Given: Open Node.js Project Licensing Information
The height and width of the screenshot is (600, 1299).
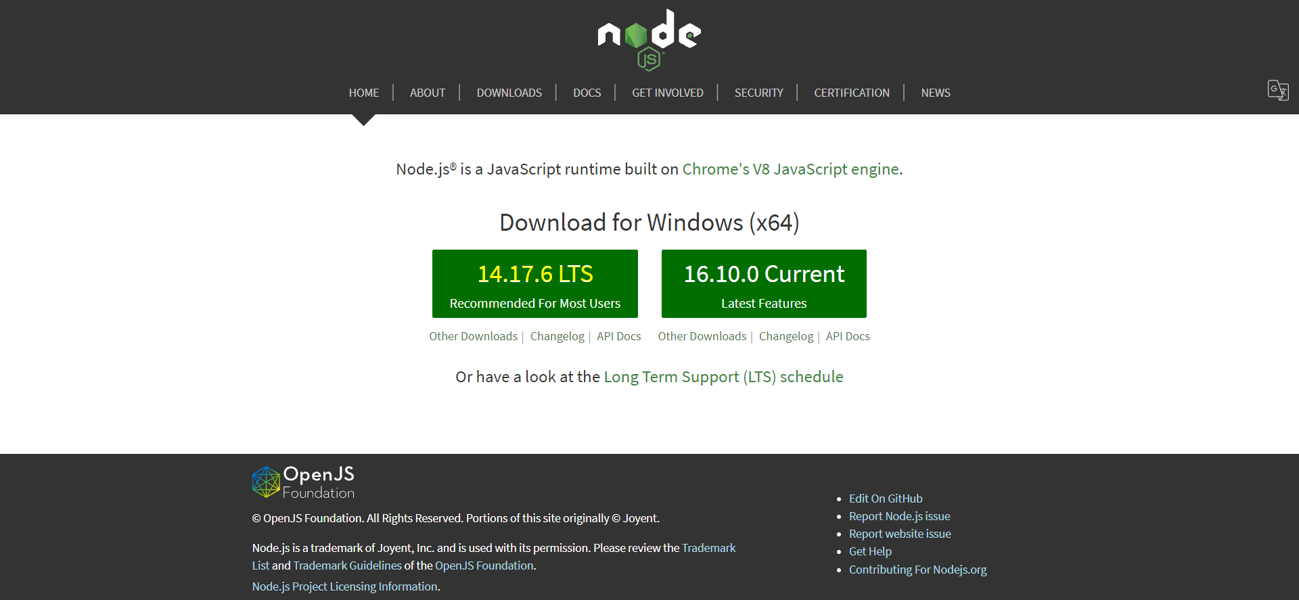Looking at the screenshot, I should click(345, 586).
